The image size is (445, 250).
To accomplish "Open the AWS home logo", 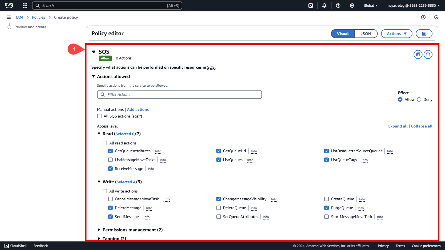I will click(9, 6).
